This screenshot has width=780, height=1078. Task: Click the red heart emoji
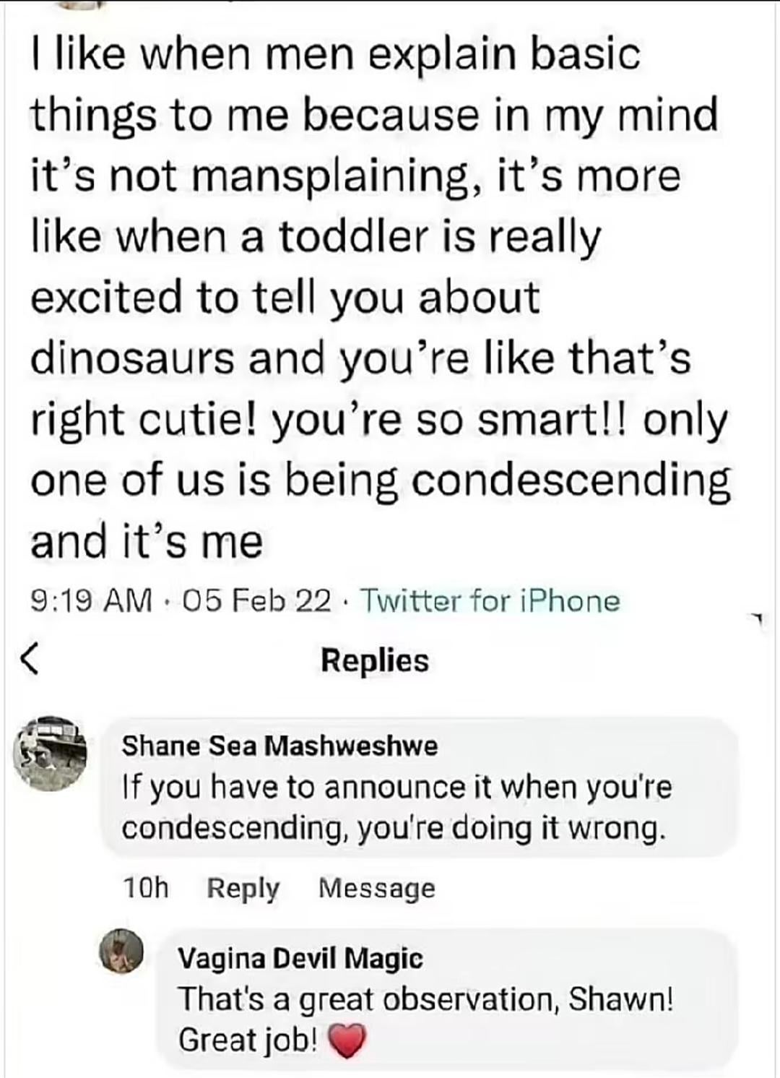pos(347,1041)
